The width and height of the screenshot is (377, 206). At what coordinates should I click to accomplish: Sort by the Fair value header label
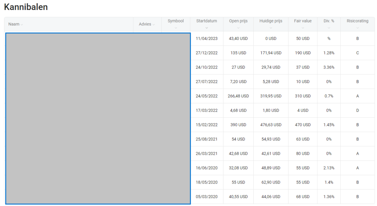coord(302,21)
